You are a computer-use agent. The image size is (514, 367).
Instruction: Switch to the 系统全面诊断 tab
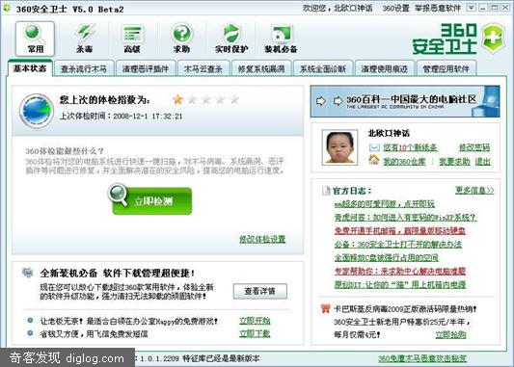tap(323, 68)
